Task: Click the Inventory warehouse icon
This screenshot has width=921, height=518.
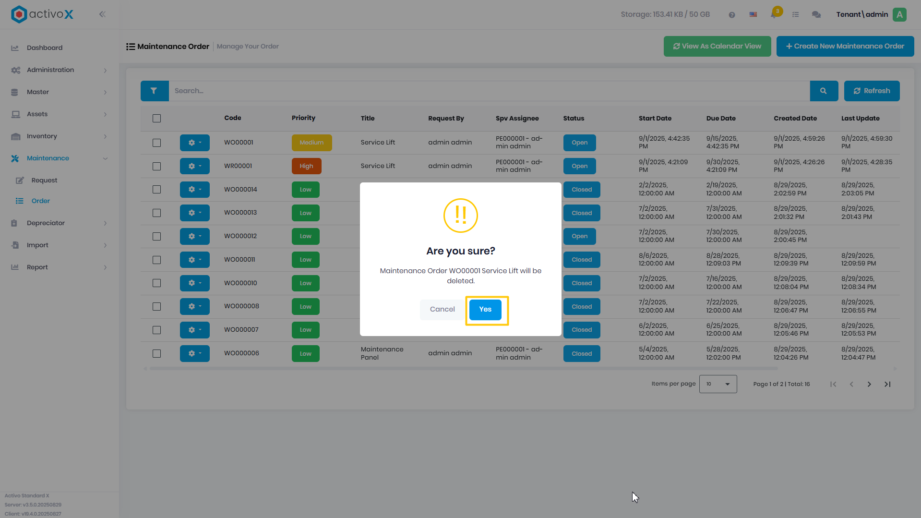Action: tap(15, 136)
